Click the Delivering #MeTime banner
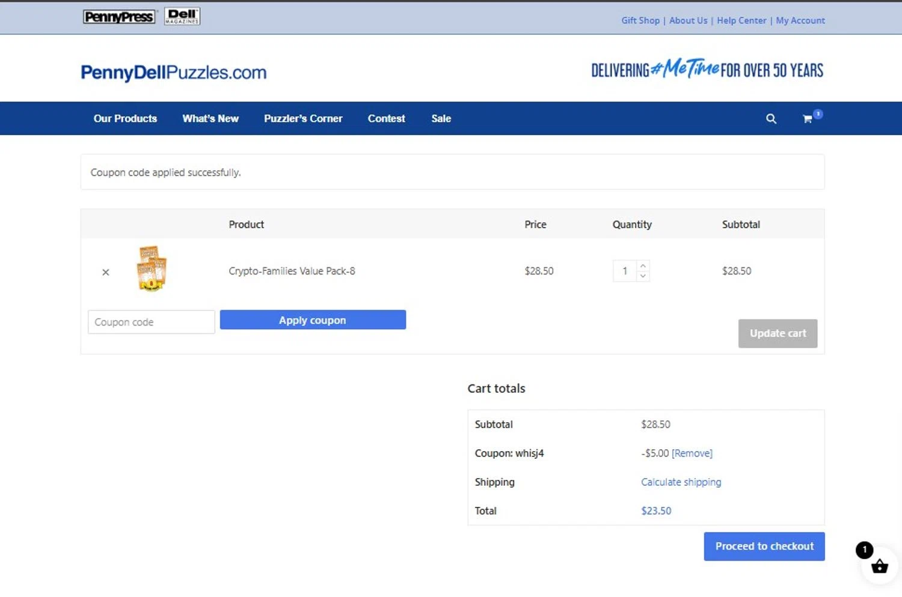Viewport: 902px width, 597px height. (x=707, y=69)
